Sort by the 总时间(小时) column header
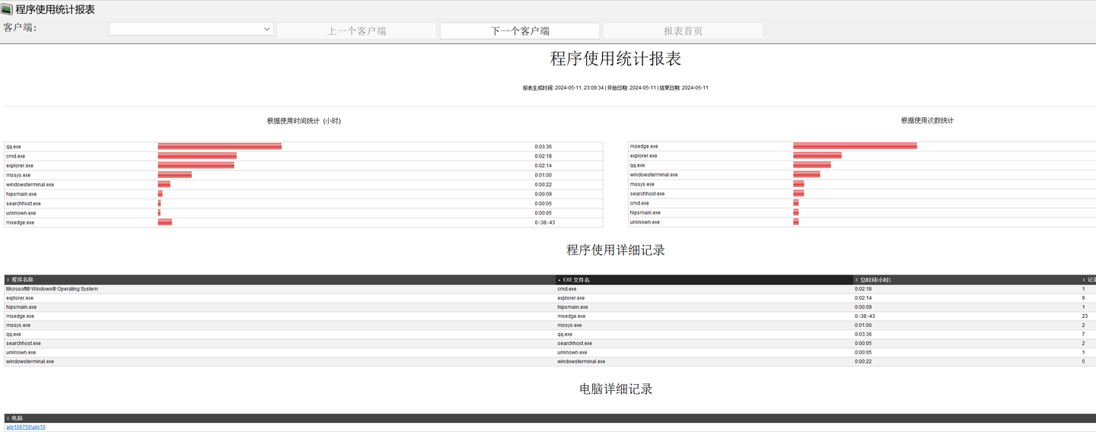The width and height of the screenshot is (1096, 432). 967,280
